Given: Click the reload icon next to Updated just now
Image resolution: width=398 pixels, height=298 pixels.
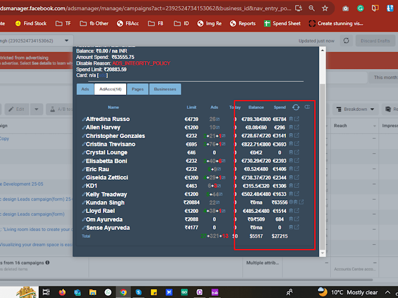Looking at the screenshot, I should [346, 41].
